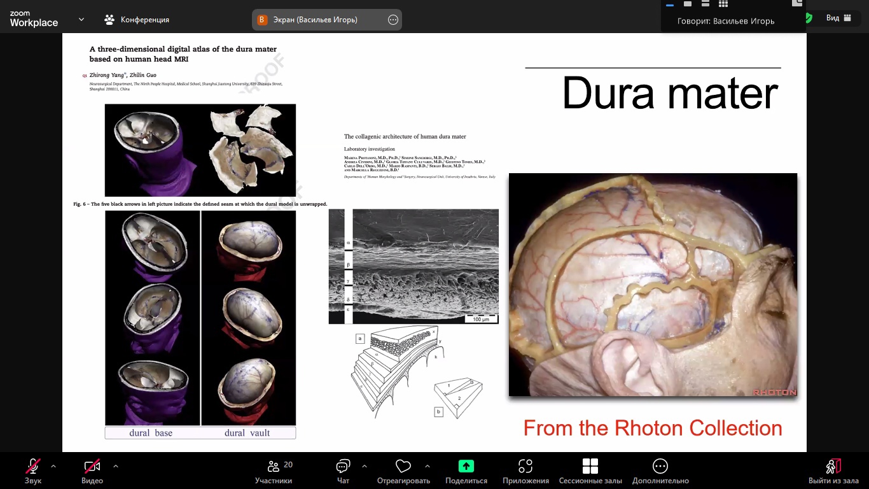Screen dimensions: 869x489
Task: Switch to the Конференция tab
Action: coord(137,20)
